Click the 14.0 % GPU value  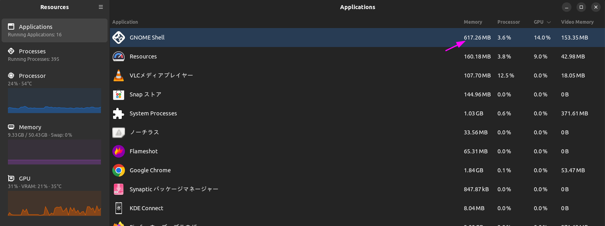pyautogui.click(x=542, y=38)
